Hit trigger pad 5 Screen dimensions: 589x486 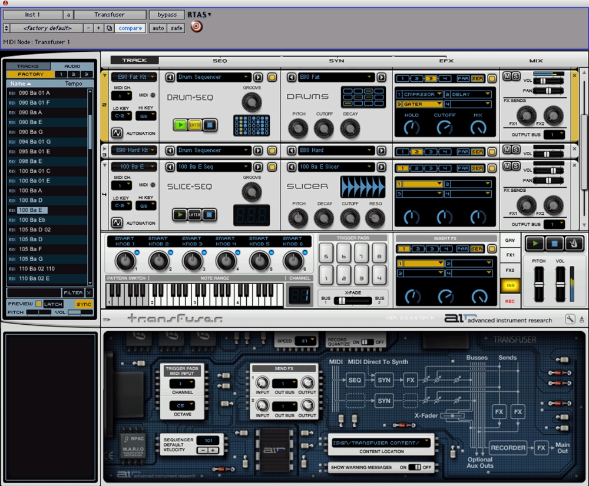(x=326, y=254)
